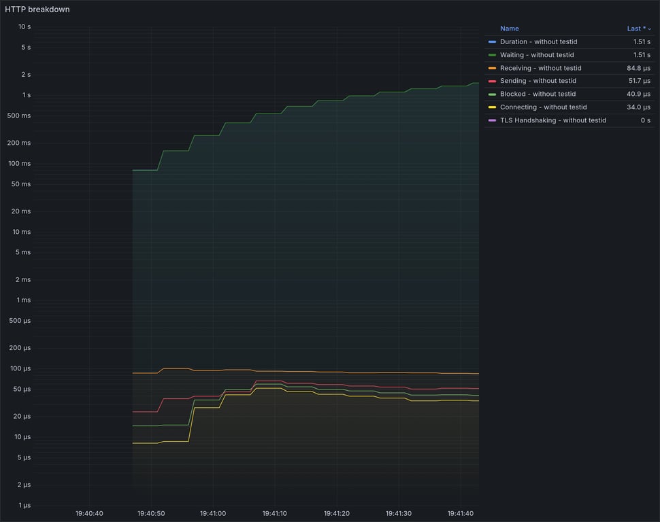Screen dimensions: 660x522
Task: Sort legend by Last * column header
Action: click(636, 29)
